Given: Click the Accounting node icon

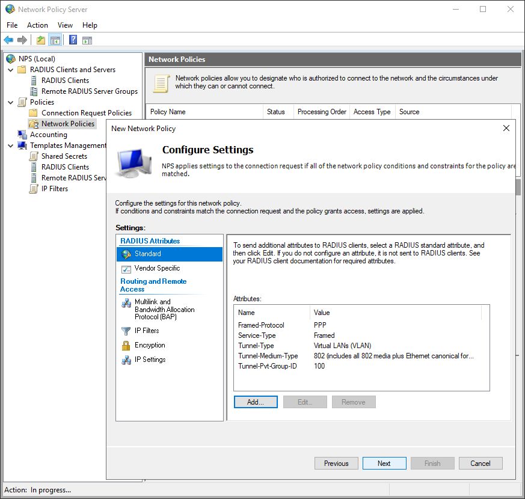Looking at the screenshot, I should tap(22, 135).
